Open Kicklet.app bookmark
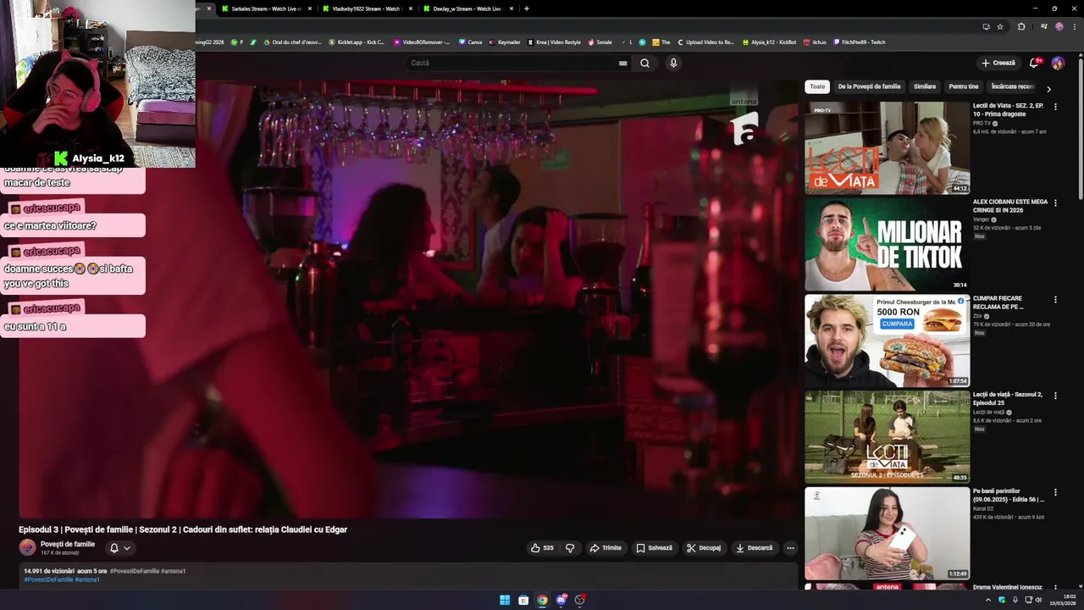This screenshot has width=1084, height=610. point(357,42)
